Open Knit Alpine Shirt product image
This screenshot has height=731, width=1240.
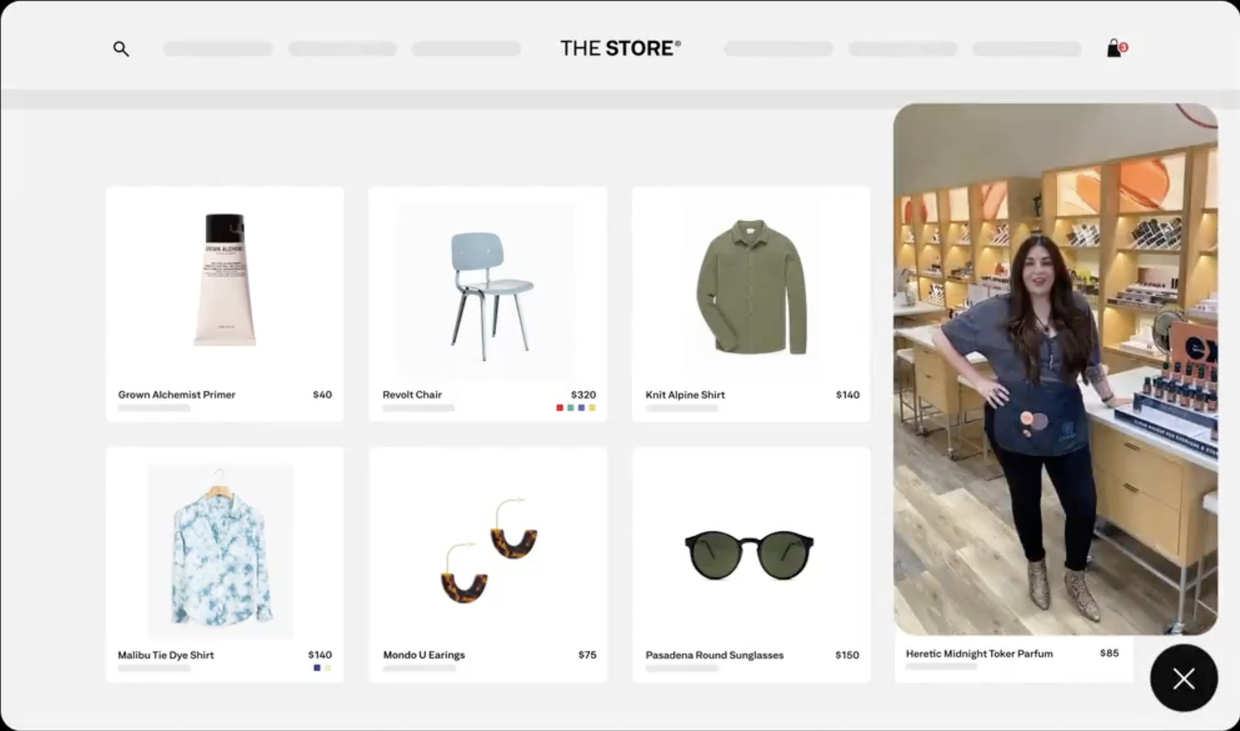[751, 287]
